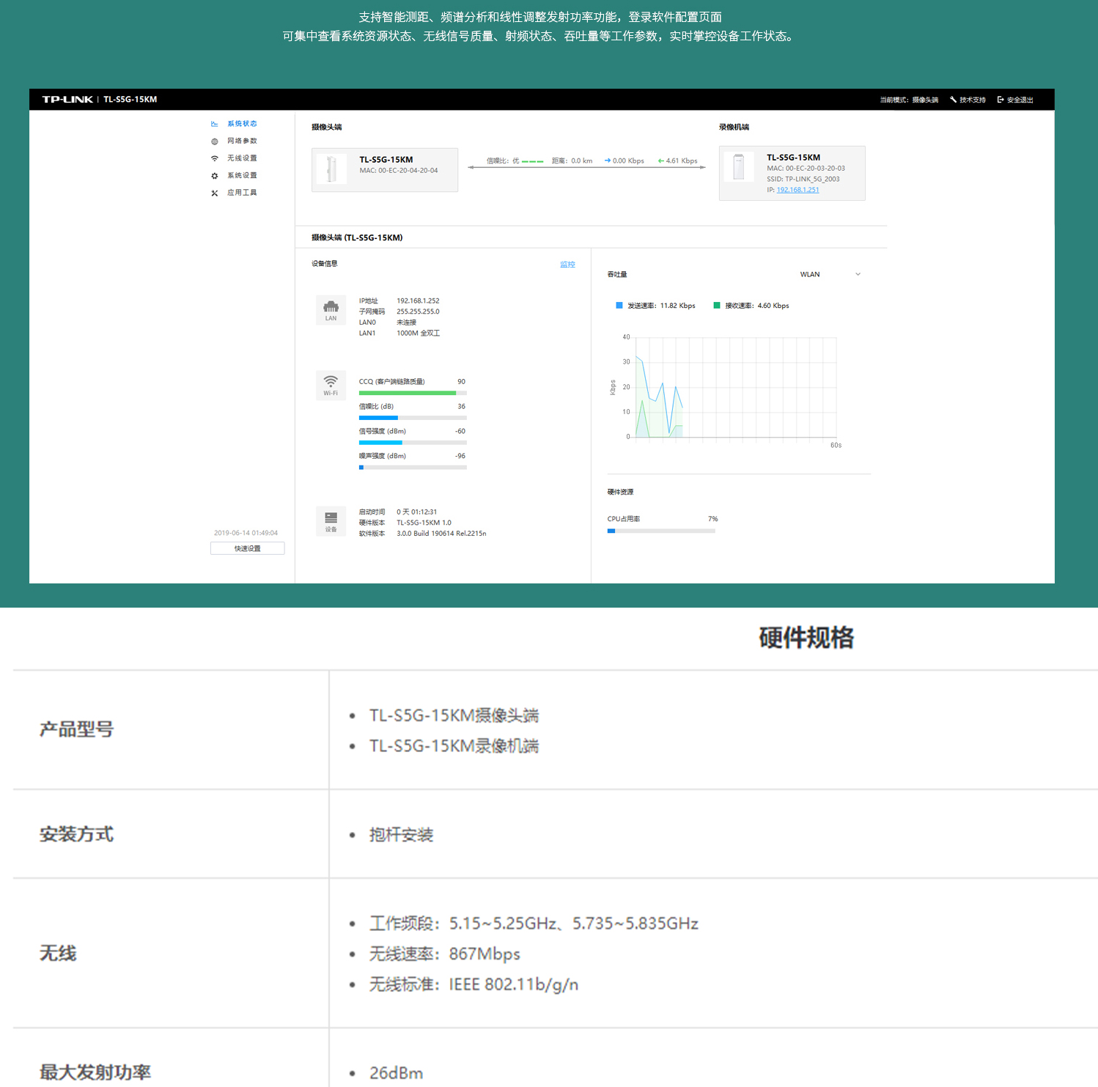Click the Wi-Fi signal icon in device info

pyautogui.click(x=331, y=385)
